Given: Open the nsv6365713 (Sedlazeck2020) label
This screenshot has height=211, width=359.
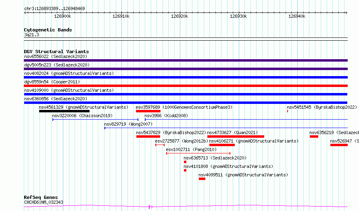Looking at the screenshot, I should (x=215, y=158).
